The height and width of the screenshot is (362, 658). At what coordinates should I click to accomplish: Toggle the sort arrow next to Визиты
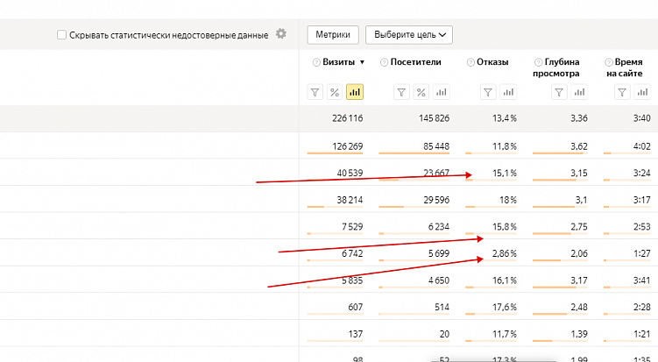coord(362,62)
